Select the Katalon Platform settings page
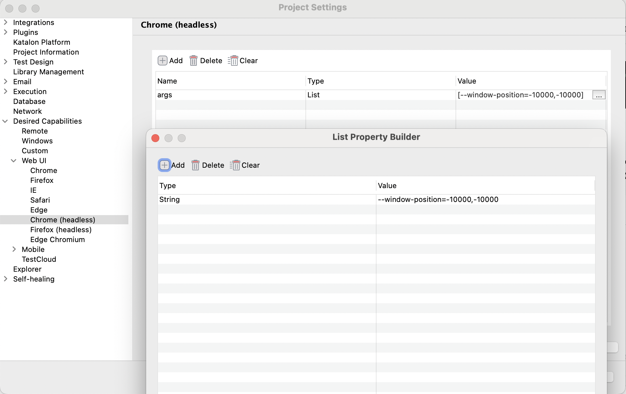The image size is (626, 394). coord(41,42)
